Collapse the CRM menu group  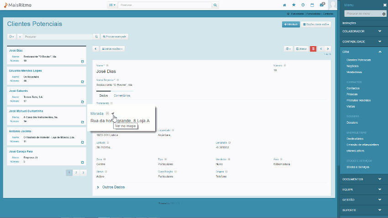364,52
